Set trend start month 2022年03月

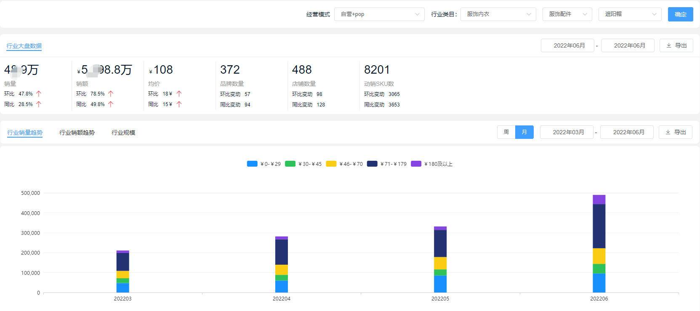(567, 132)
